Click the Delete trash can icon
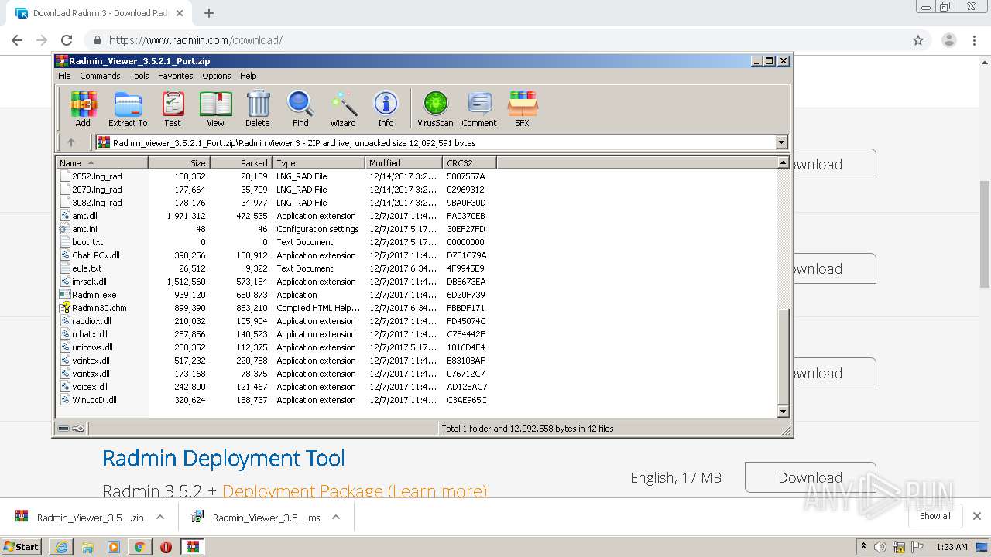This screenshot has width=991, height=557. 258,108
